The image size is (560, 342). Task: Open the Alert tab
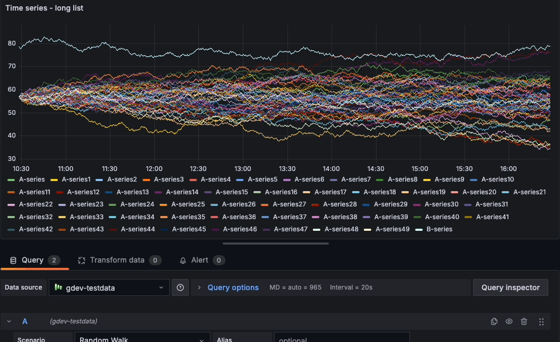pyautogui.click(x=199, y=260)
